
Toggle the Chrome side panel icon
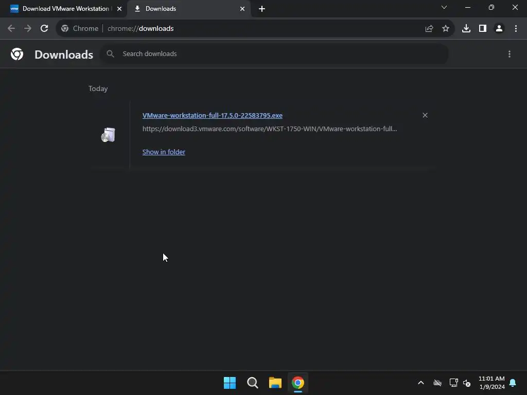(x=483, y=29)
